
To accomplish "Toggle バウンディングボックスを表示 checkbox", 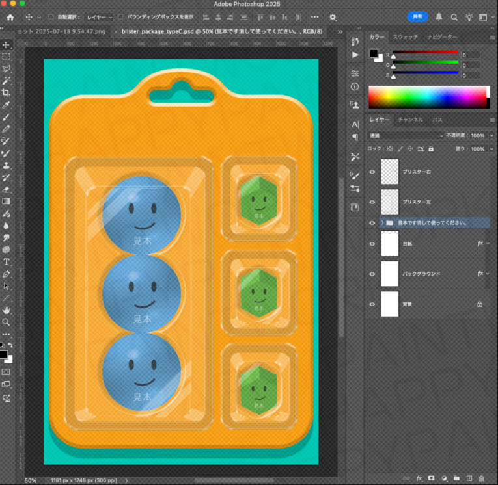I will (x=120, y=17).
